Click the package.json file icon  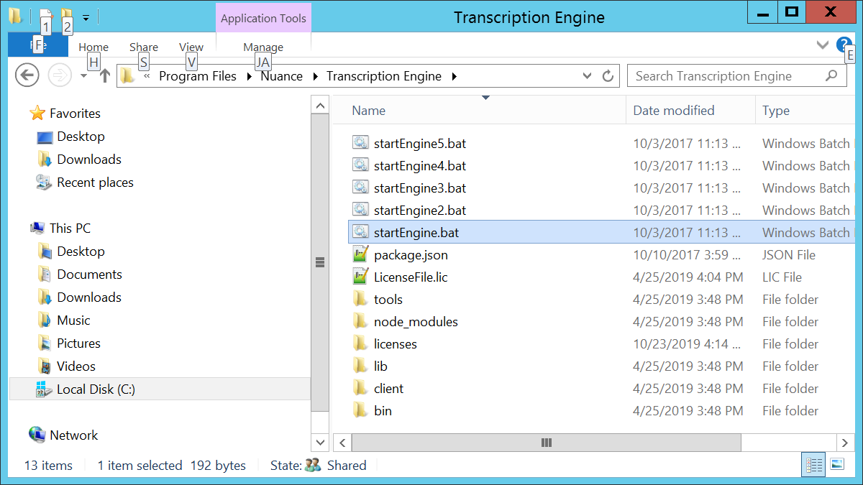click(x=360, y=254)
